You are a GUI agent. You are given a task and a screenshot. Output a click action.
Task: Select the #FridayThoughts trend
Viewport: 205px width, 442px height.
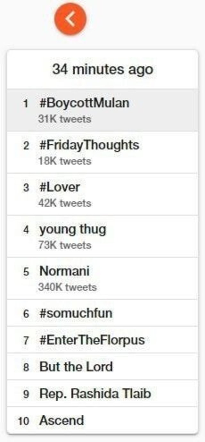pyautogui.click(x=89, y=145)
